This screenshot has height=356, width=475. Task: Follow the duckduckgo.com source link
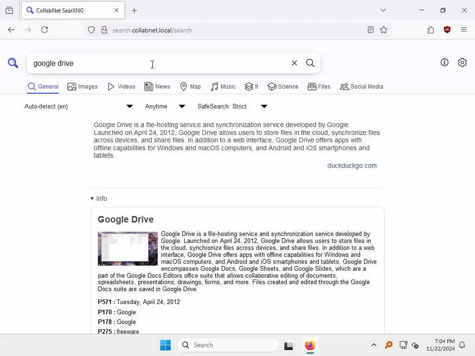(x=352, y=165)
